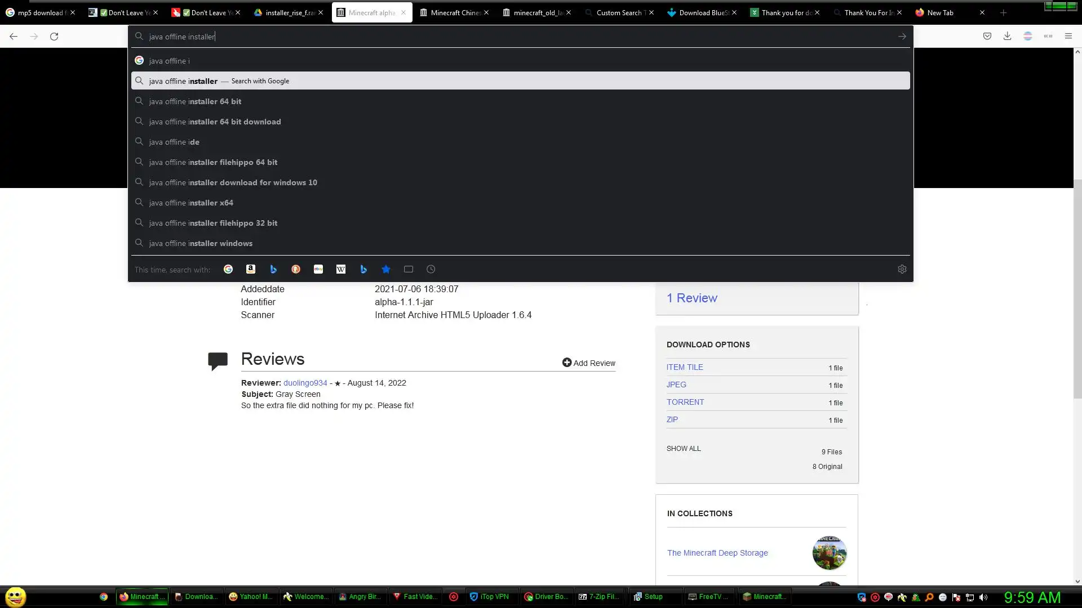
Task: Choose 'java offline installer windows' suggestion
Action: tap(201, 243)
